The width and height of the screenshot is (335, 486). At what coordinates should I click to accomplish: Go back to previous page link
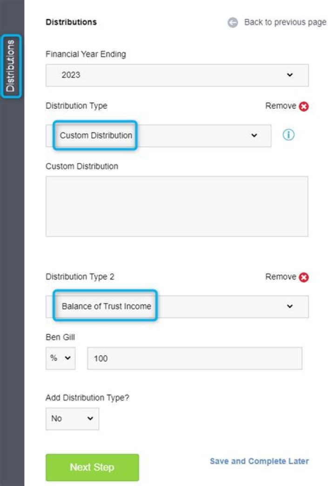pos(285,23)
